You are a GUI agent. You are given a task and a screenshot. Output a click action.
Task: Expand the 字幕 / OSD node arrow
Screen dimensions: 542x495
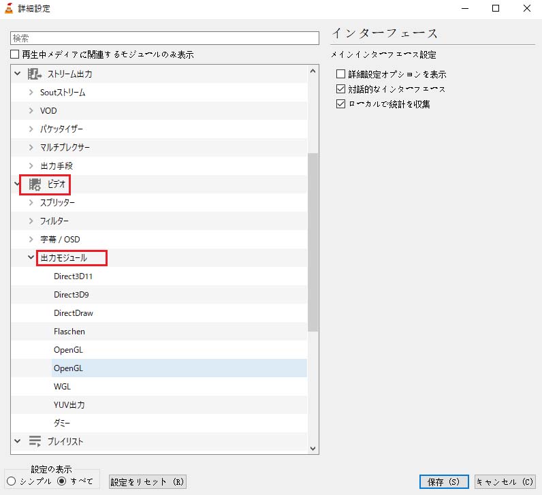point(31,239)
